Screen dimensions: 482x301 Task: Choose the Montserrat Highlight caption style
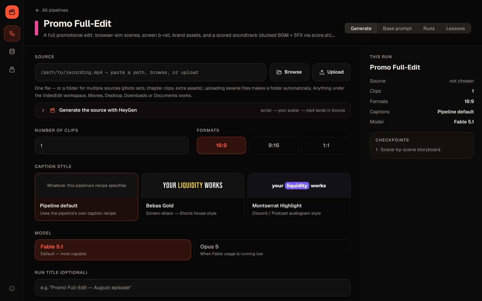[x=299, y=197]
